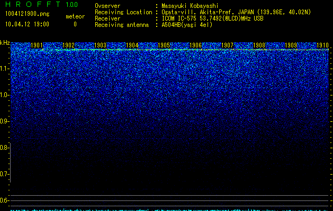Click the kHz axis unit label
333x211 pixels.
(5, 43)
